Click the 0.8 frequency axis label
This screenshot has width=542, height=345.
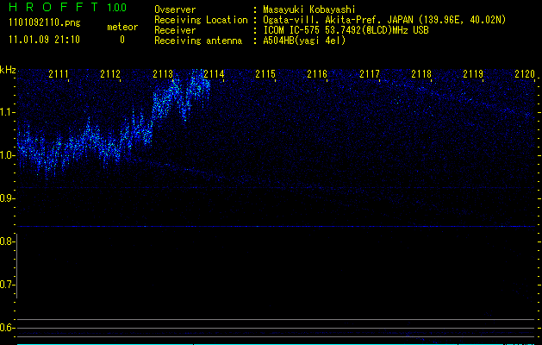(x=7, y=241)
